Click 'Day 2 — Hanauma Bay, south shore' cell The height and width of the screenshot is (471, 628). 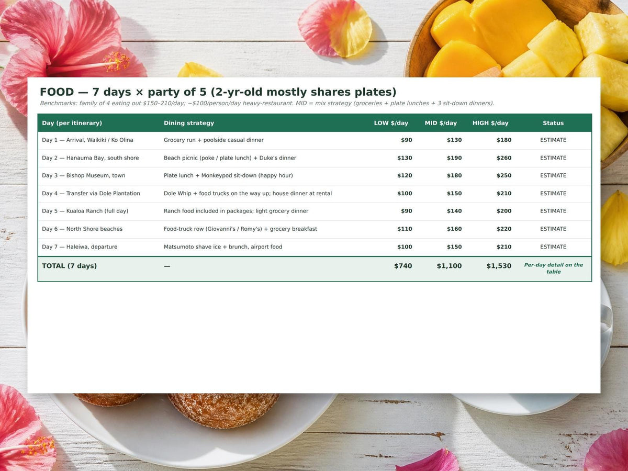pyautogui.click(x=91, y=158)
